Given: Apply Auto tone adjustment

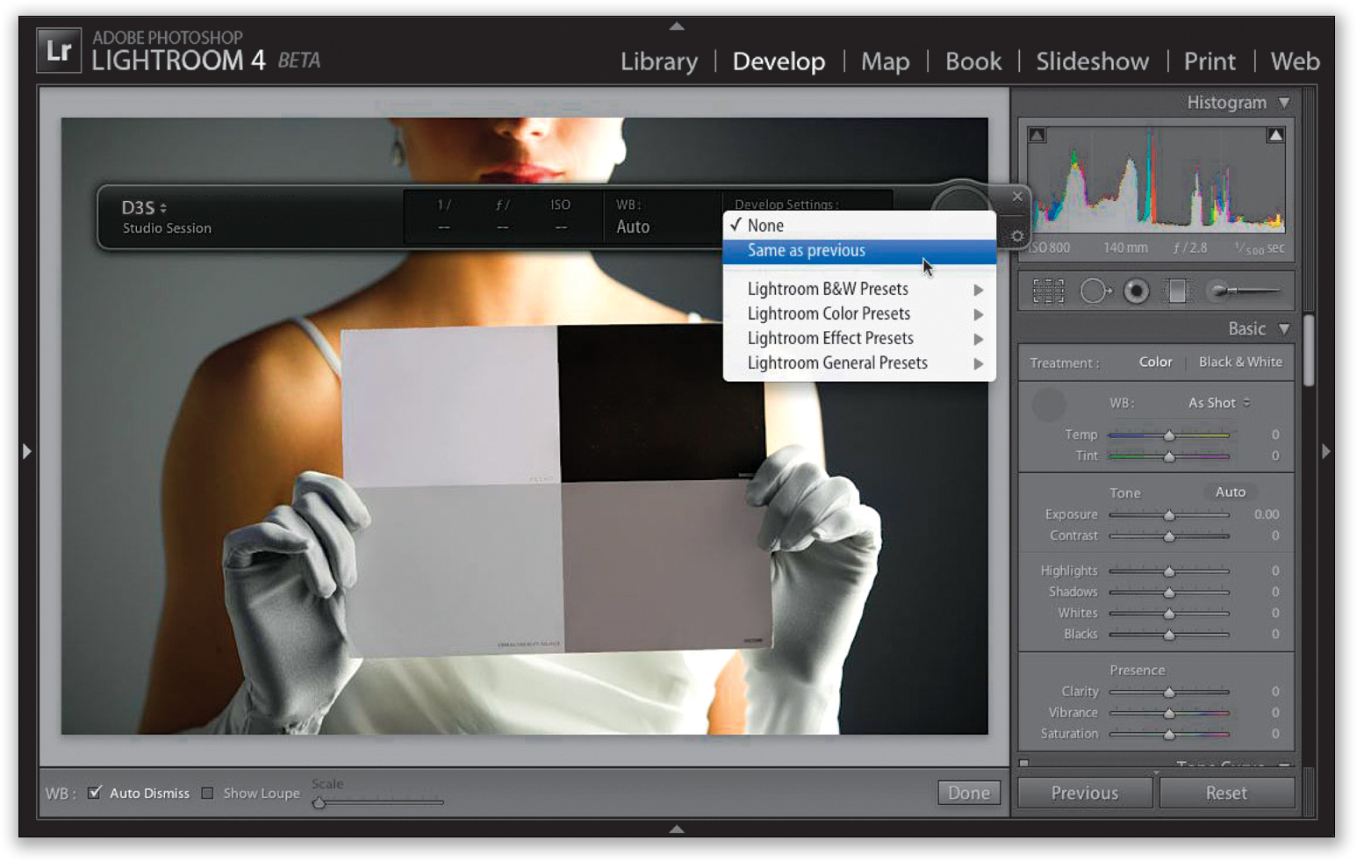Looking at the screenshot, I should 1230,492.
